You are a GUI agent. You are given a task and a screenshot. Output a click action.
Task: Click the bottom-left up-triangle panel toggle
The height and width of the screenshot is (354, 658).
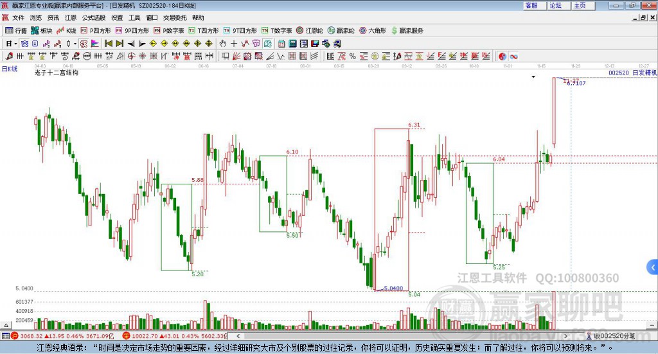coord(6,324)
